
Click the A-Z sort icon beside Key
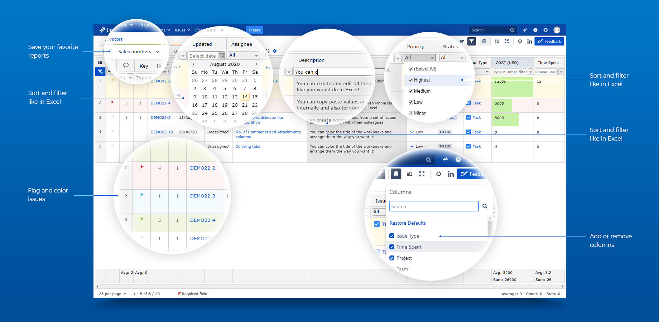point(159,66)
